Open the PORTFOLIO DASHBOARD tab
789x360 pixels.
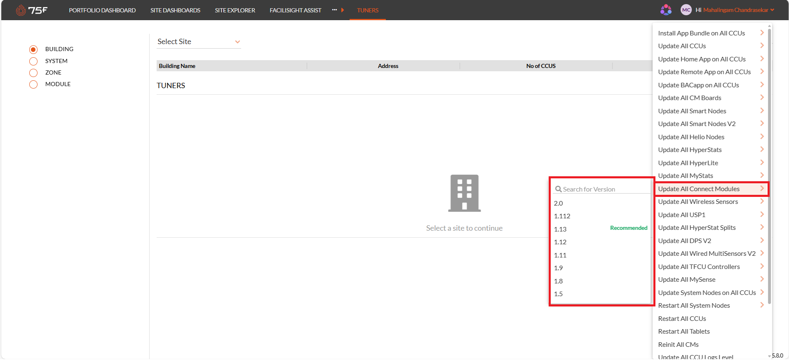(102, 10)
